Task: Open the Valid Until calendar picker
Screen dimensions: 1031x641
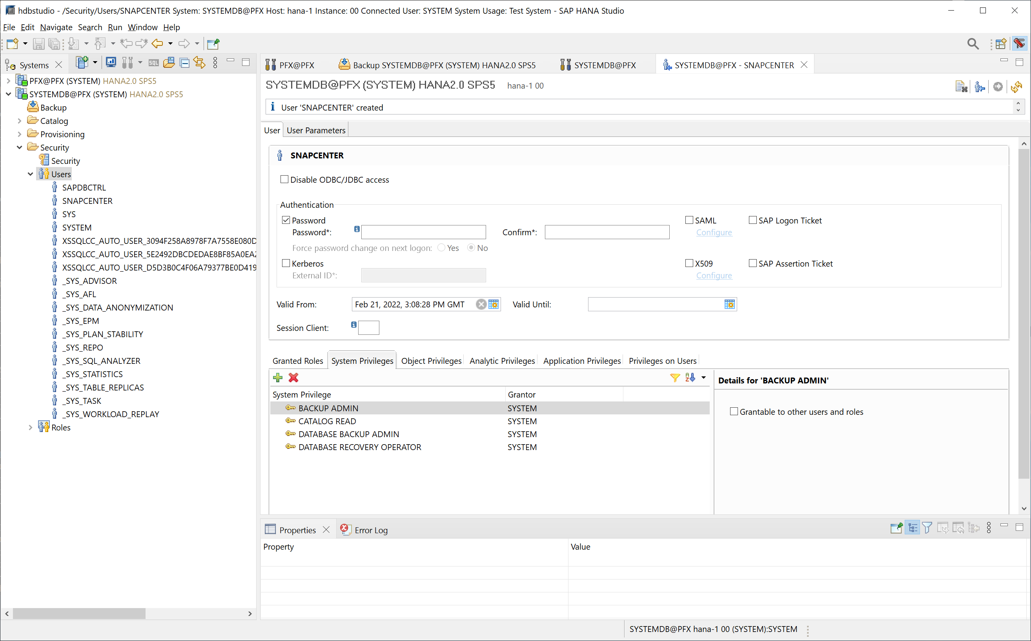Action: pyautogui.click(x=729, y=304)
